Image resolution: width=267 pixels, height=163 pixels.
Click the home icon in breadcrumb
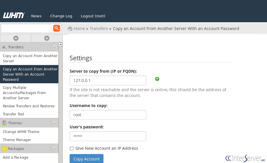pos(70,29)
